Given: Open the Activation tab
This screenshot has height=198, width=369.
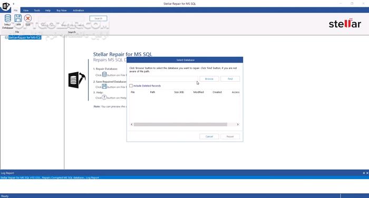Looking at the screenshot, I should tap(79, 11).
